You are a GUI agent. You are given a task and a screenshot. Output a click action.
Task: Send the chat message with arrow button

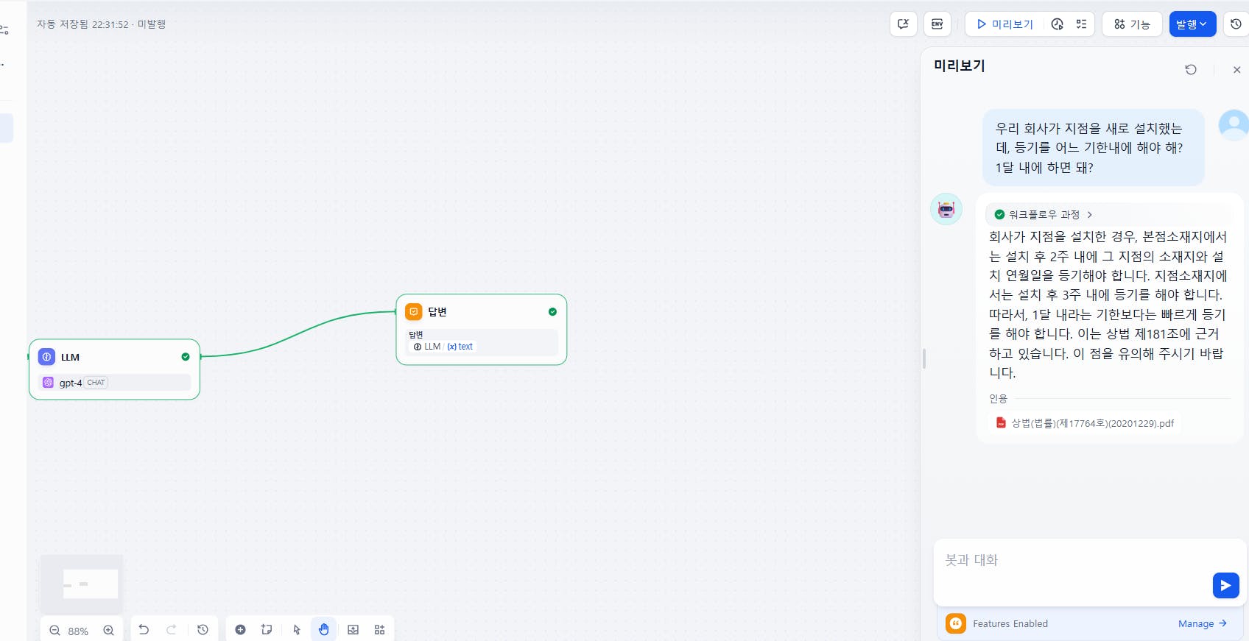pyautogui.click(x=1225, y=586)
